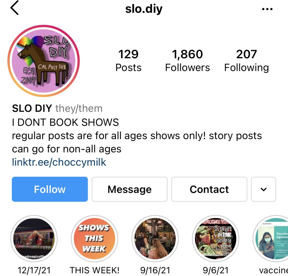Jump to the 129 Posts section
Viewport: 288px width, 276px height.
coord(128,61)
